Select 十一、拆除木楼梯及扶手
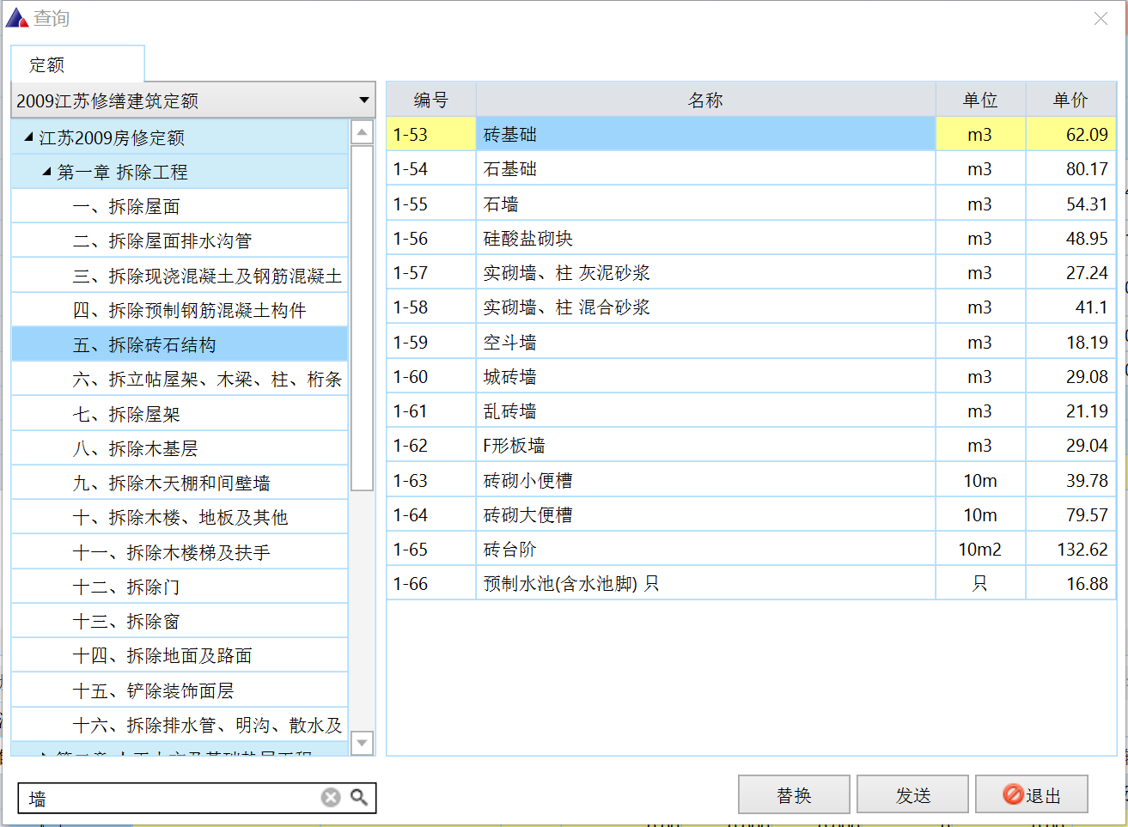The image size is (1128, 827). (x=180, y=552)
